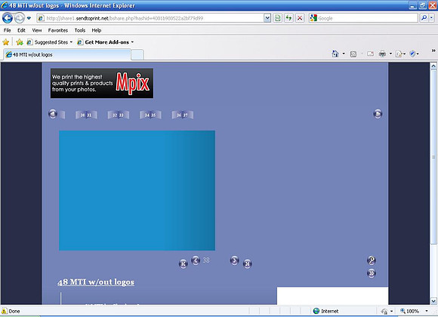Click the Internet security zone indicator
Screen dimensions: 438x317
(x=326, y=311)
